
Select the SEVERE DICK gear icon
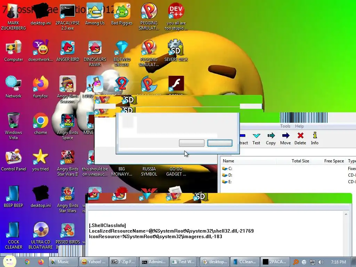click(x=176, y=51)
